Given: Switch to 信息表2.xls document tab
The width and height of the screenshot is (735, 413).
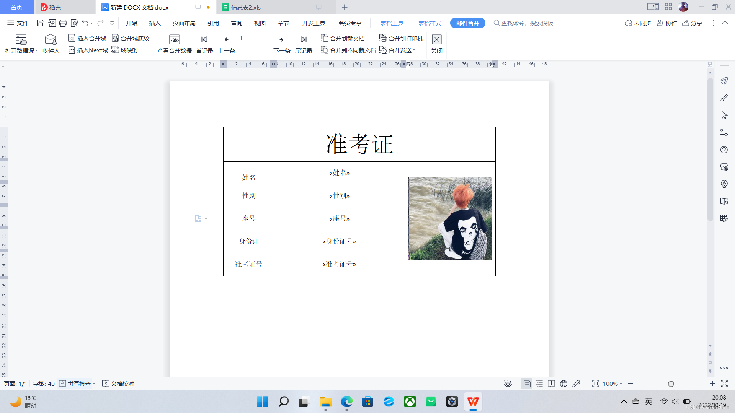Looking at the screenshot, I should point(246,7).
